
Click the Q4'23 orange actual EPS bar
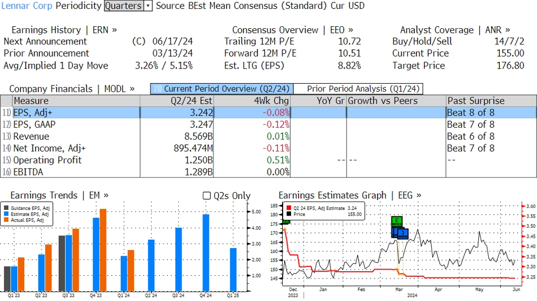pos(103,250)
